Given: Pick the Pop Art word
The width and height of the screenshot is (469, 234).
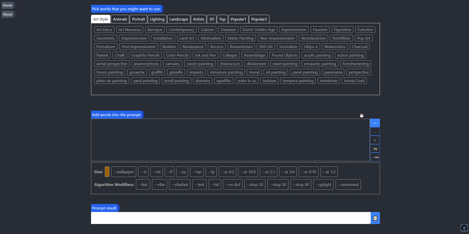Looking at the screenshot, I should click(364, 38).
